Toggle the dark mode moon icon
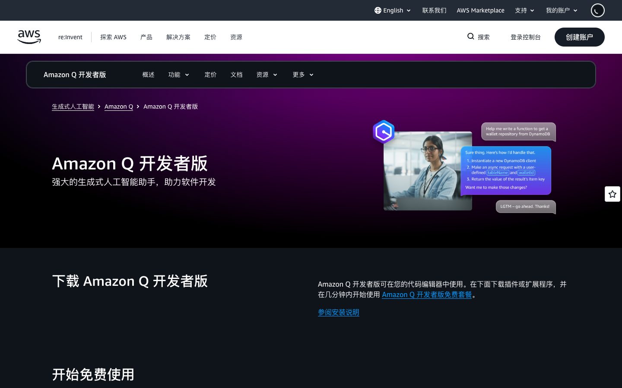The height and width of the screenshot is (388, 622). [x=598, y=10]
